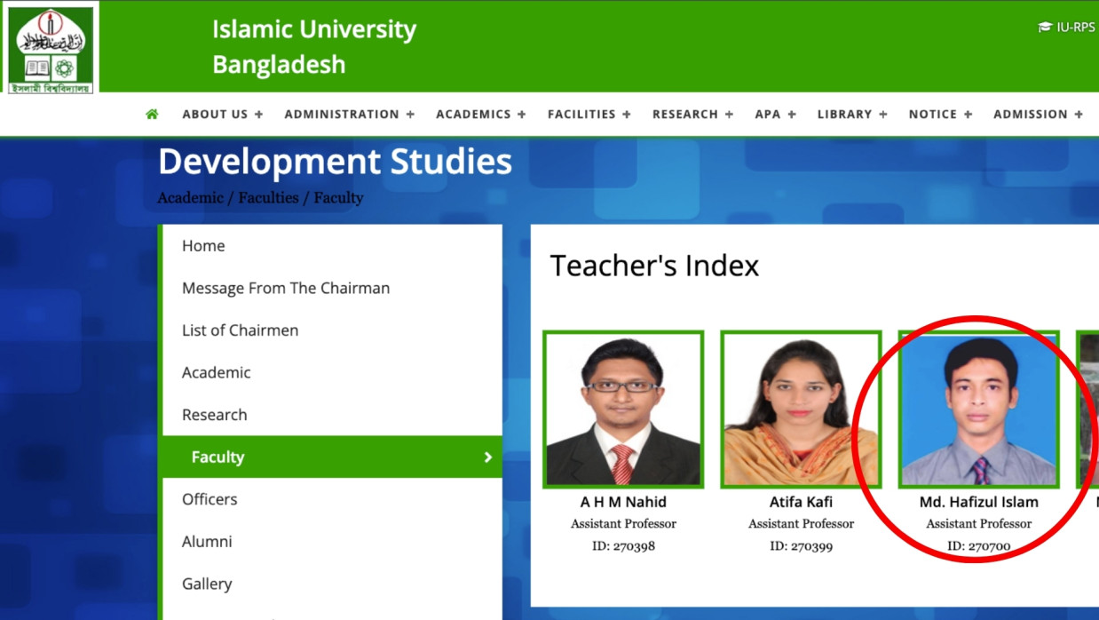Screen dimensions: 1099x620
Task: Click the Islamic University Bangladesh title
Action: point(314,47)
